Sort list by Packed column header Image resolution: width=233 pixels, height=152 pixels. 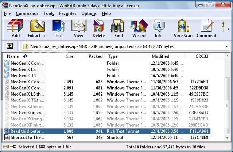pos(96,56)
